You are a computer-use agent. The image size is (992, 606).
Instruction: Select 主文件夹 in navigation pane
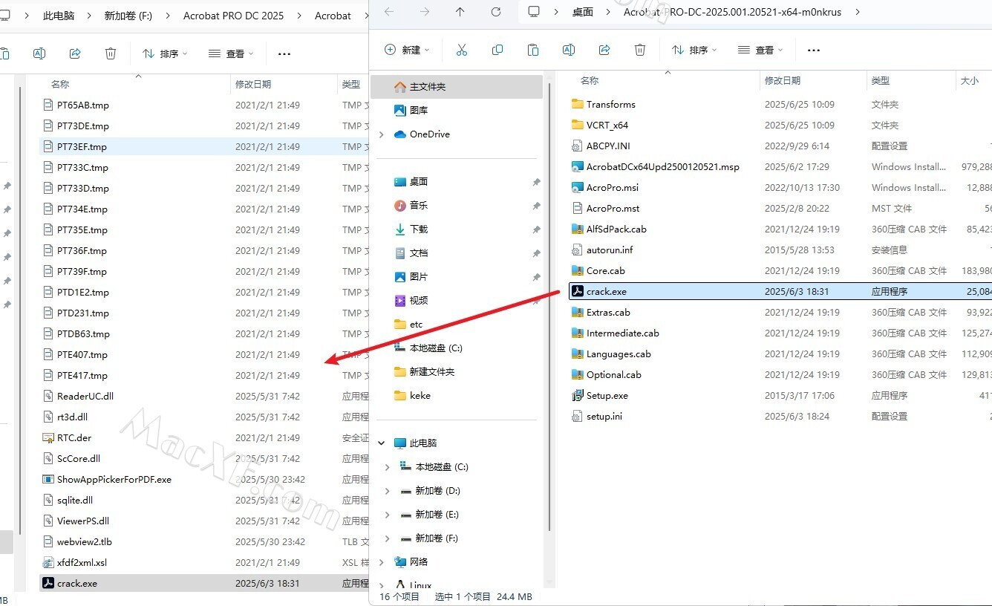pyautogui.click(x=457, y=87)
